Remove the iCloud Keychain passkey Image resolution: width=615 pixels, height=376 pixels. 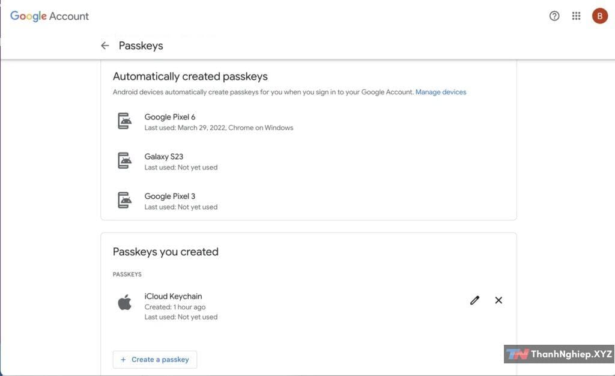(498, 300)
